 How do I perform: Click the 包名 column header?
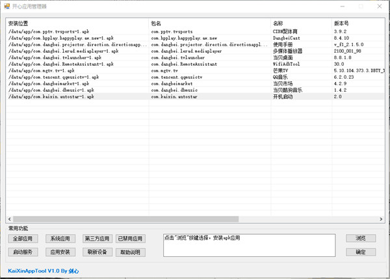pos(209,23)
